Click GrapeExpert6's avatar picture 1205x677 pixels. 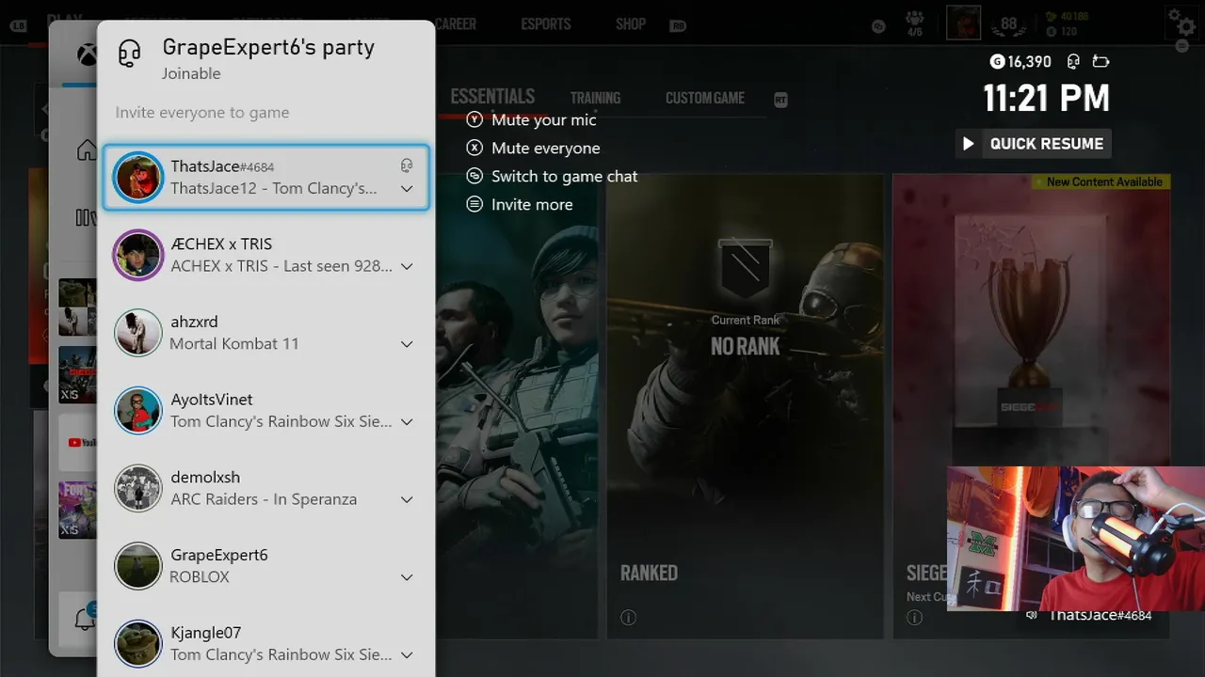[138, 566]
